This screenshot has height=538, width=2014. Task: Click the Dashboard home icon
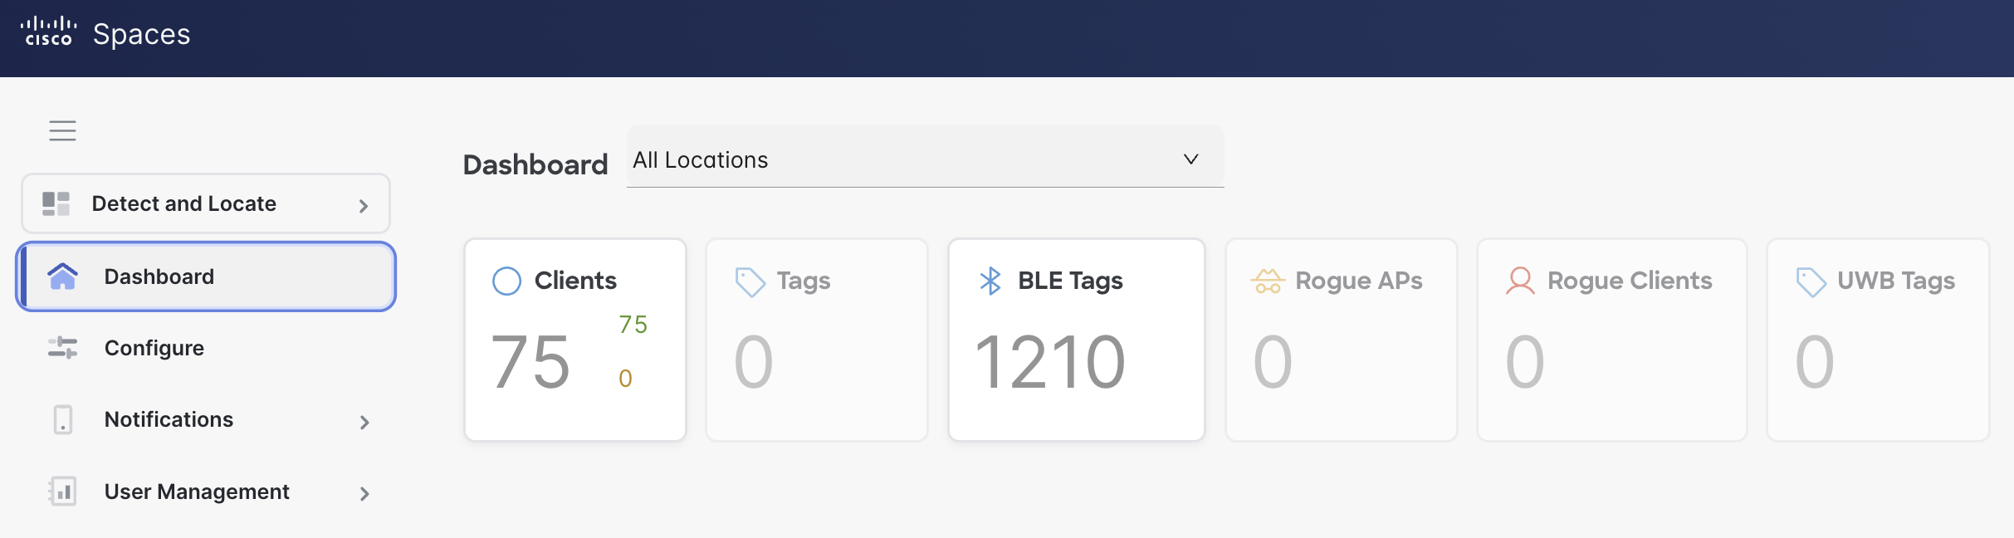coord(63,276)
